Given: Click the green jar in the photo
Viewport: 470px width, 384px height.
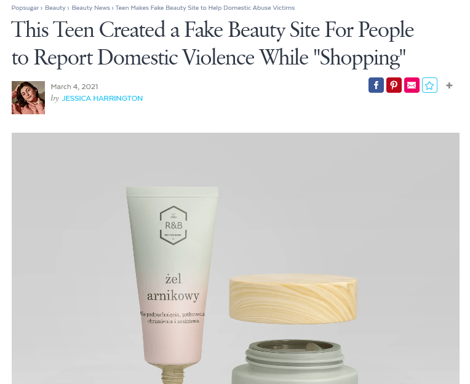Looking at the screenshot, I should pyautogui.click(x=294, y=362).
